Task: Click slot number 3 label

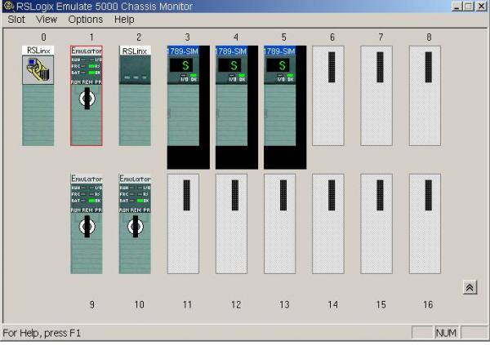Action: pos(187,38)
